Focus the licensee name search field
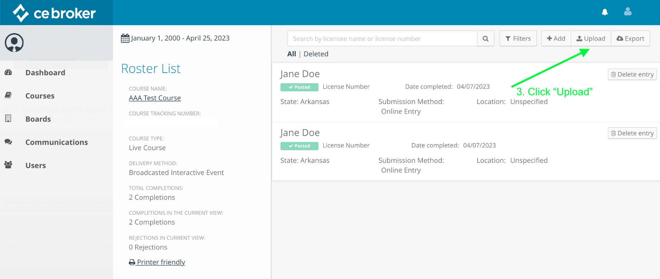 click(382, 39)
